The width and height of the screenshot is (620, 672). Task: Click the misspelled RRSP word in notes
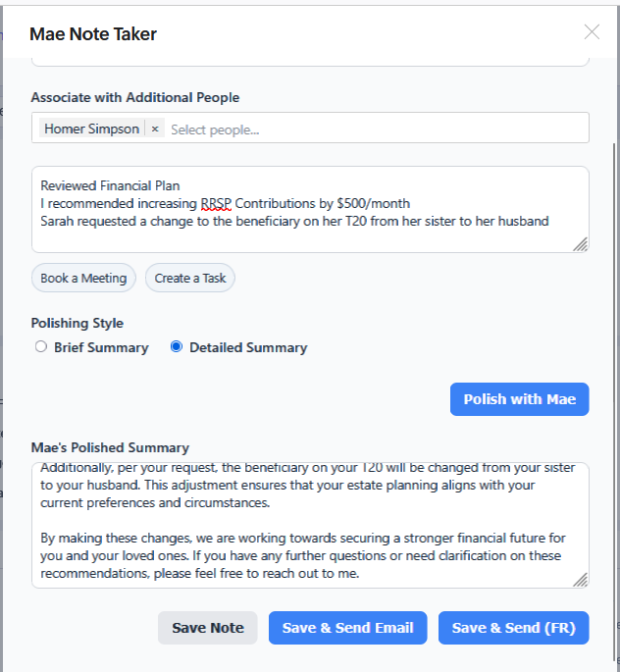click(218, 203)
